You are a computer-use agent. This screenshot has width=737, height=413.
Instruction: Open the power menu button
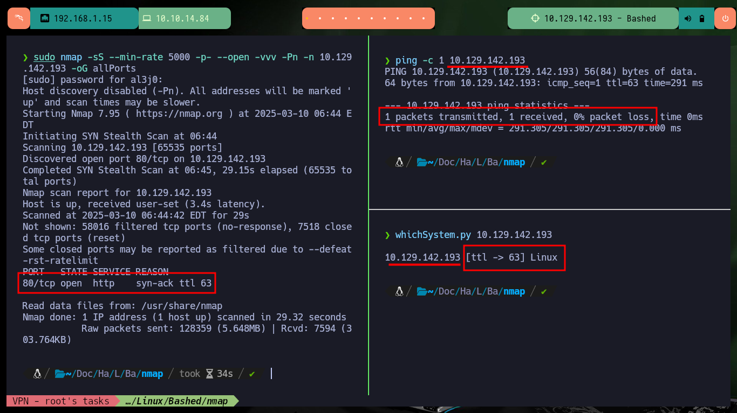coord(725,18)
